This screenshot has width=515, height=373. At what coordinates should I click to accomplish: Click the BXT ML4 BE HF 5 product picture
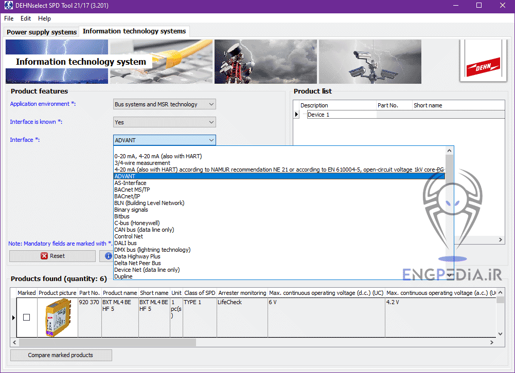(58, 318)
